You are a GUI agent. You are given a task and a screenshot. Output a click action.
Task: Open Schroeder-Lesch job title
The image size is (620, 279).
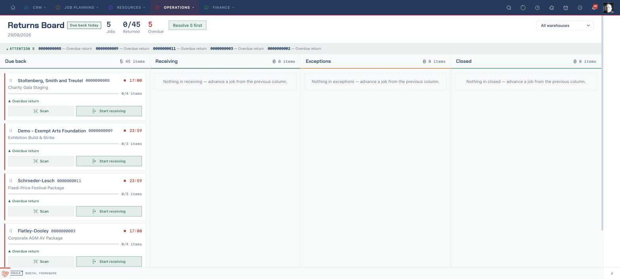tap(36, 181)
